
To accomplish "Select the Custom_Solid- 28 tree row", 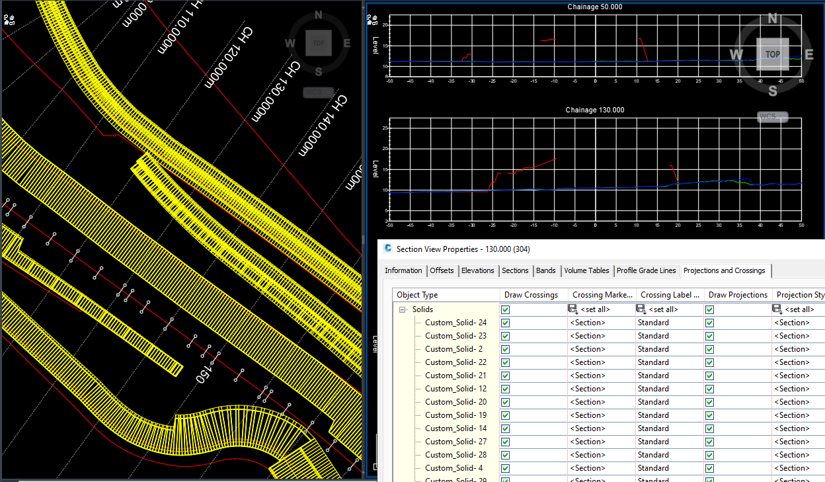I will [455, 455].
